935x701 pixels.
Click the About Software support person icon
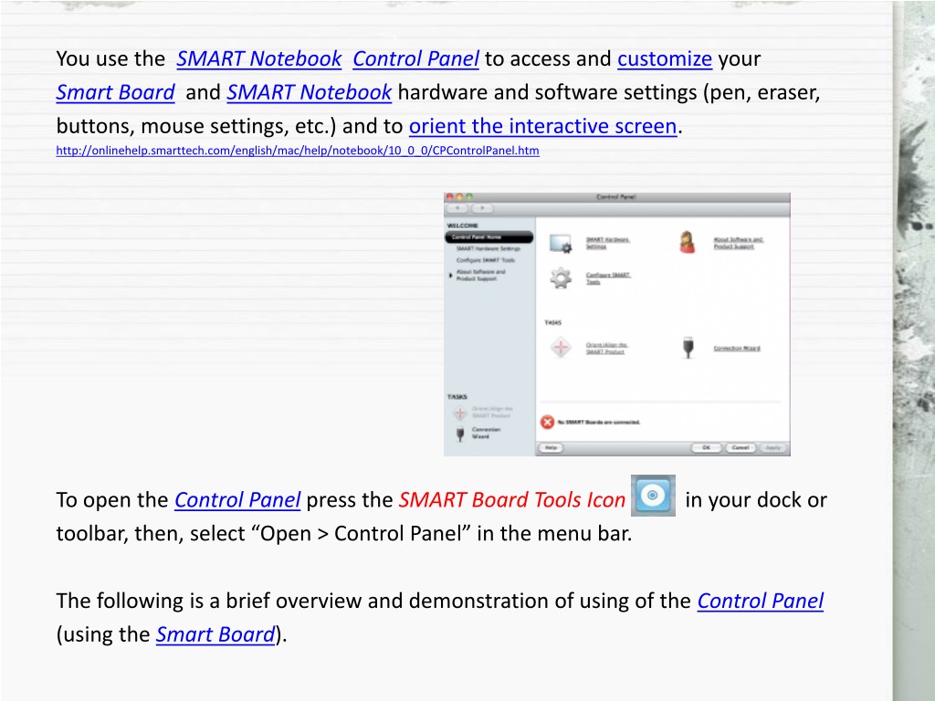pyautogui.click(x=688, y=242)
